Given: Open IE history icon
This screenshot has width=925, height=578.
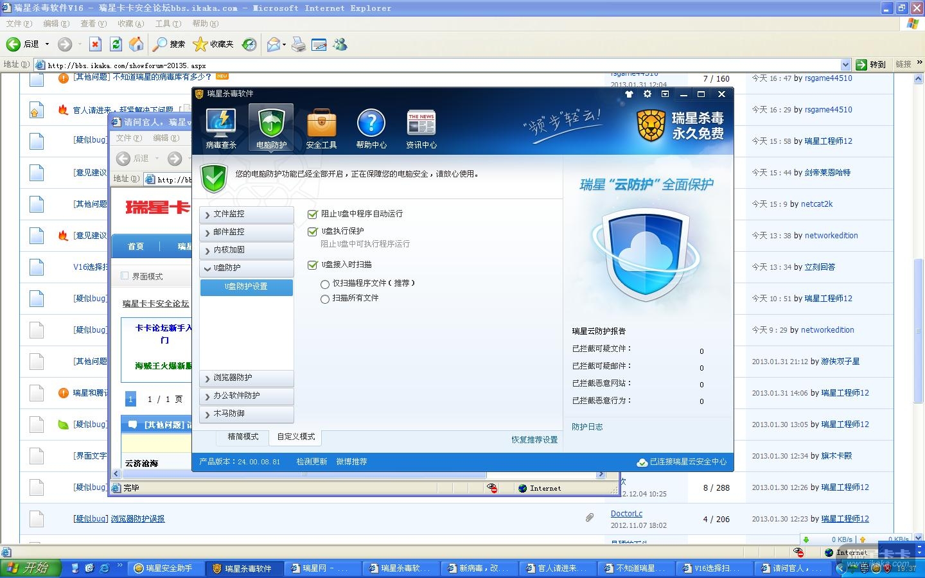Looking at the screenshot, I should coord(249,44).
